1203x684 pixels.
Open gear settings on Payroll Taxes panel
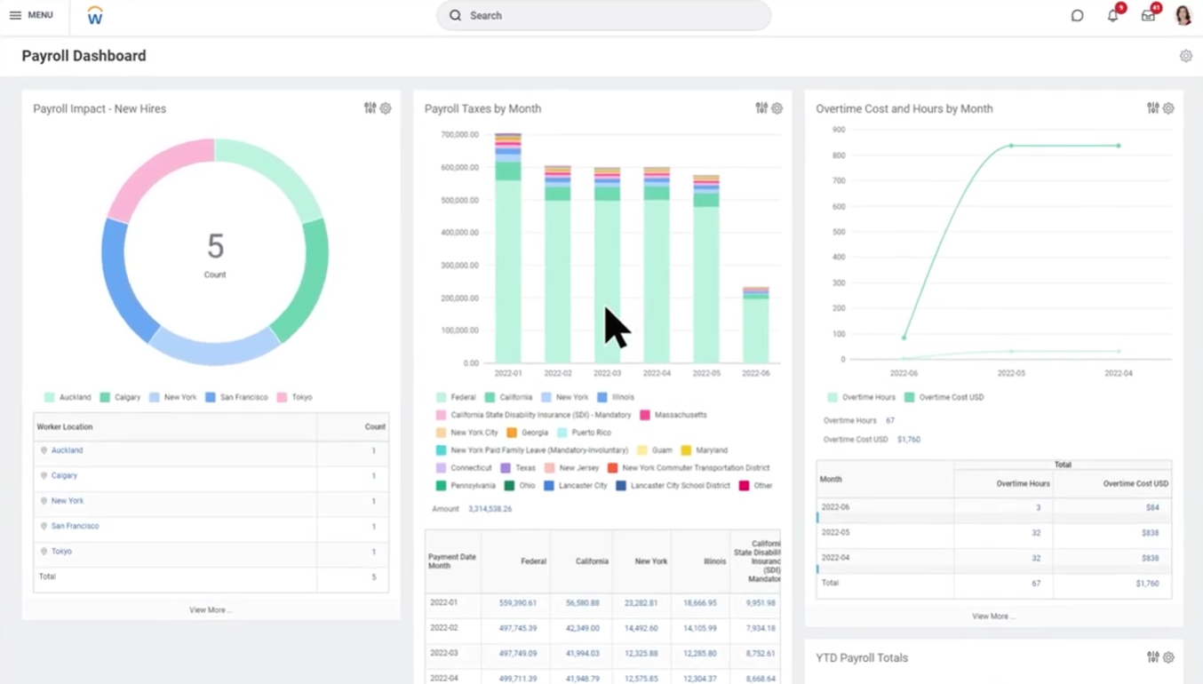[x=777, y=108]
